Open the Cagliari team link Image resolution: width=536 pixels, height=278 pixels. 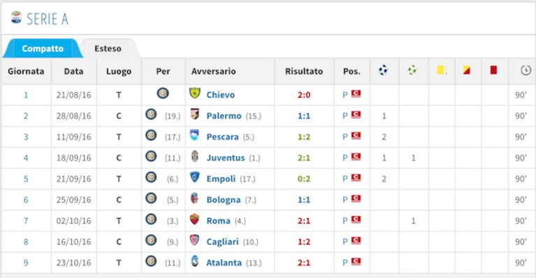pos(222,242)
